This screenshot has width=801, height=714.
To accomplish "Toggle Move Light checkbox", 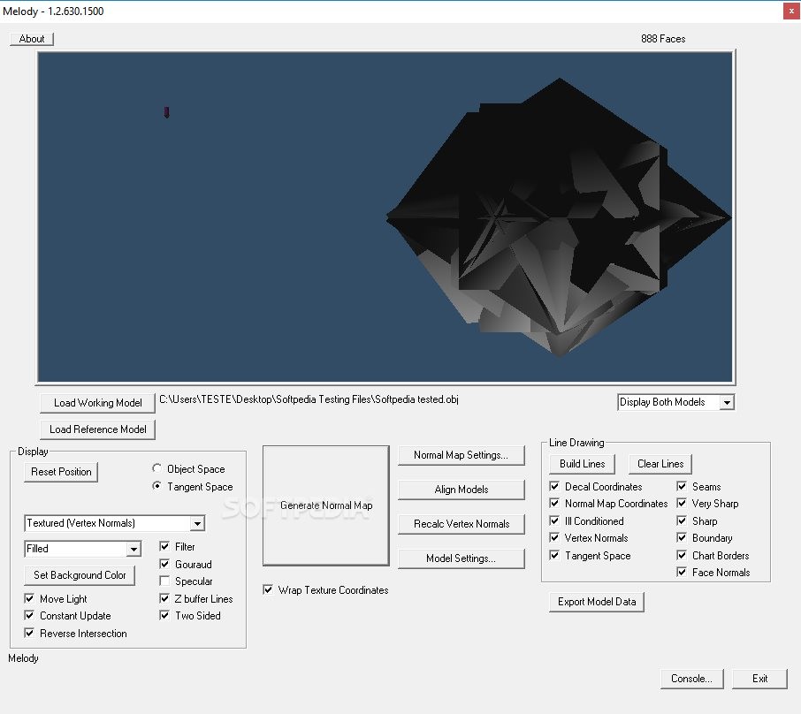I will 30,598.
